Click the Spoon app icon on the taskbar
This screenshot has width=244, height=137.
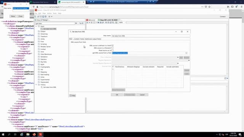click(40, 134)
